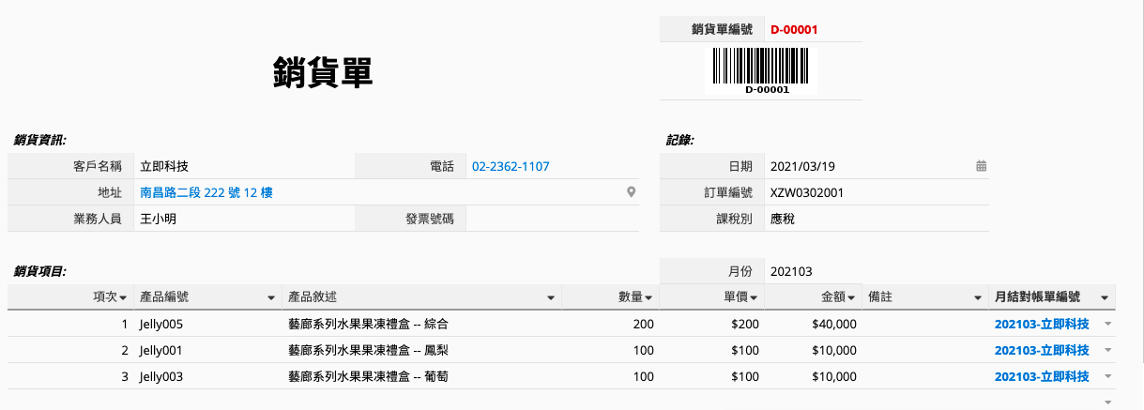Expand the 備註 column dropdown arrow

[977, 297]
